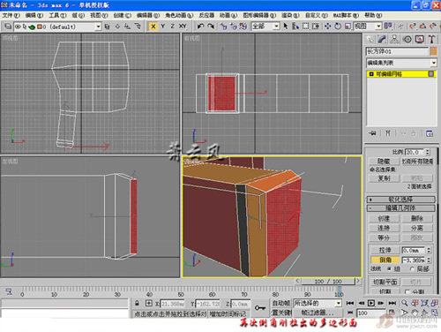
Task: Click the pivot center icon beside 视图 dropdown
Action: [388, 26]
